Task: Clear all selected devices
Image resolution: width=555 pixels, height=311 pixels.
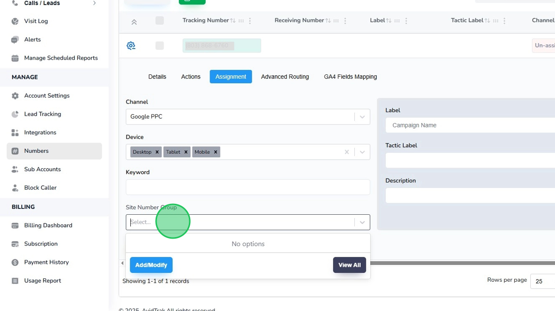Action: coord(347,152)
